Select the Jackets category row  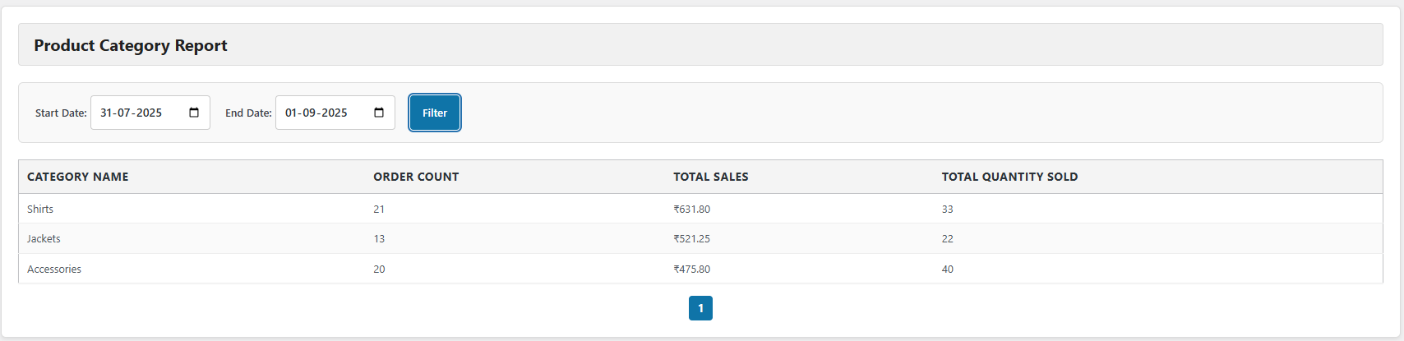(700, 238)
